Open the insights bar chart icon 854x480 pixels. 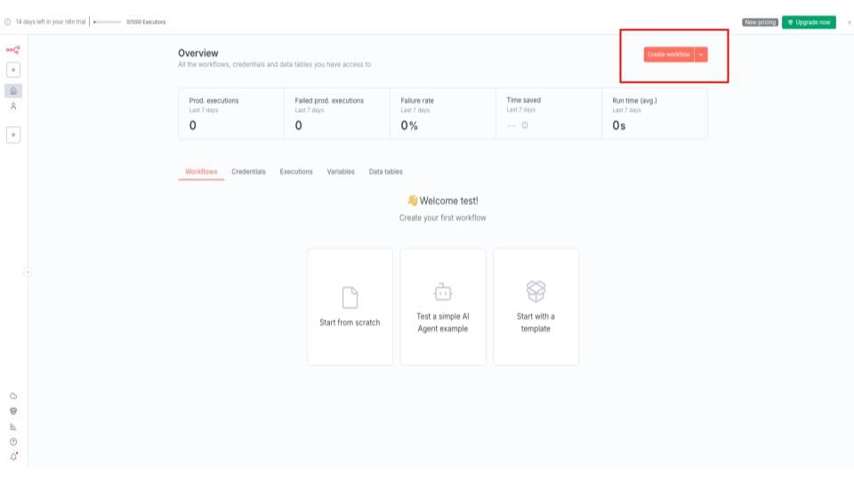13,427
